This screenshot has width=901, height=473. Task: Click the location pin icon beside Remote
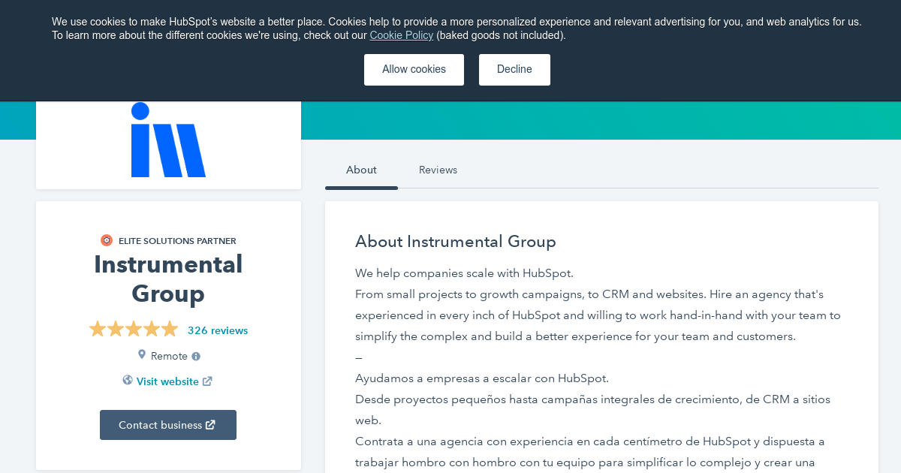(x=142, y=354)
